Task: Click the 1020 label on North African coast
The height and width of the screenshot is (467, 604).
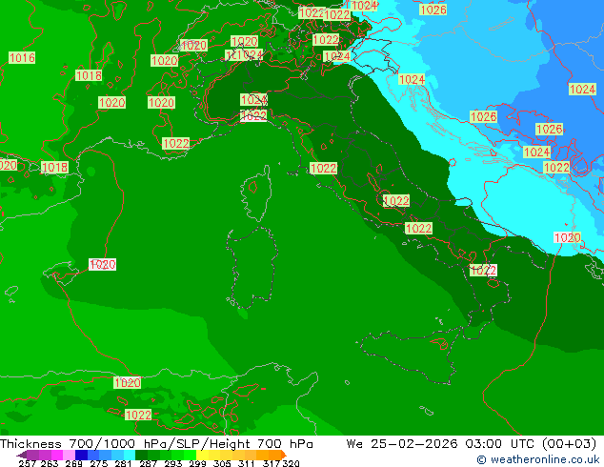Action: (128, 382)
